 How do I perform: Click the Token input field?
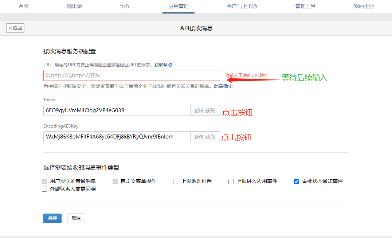[x=117, y=110]
